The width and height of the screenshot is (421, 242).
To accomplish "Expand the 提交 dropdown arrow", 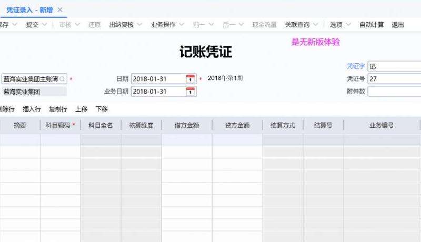I will point(45,25).
